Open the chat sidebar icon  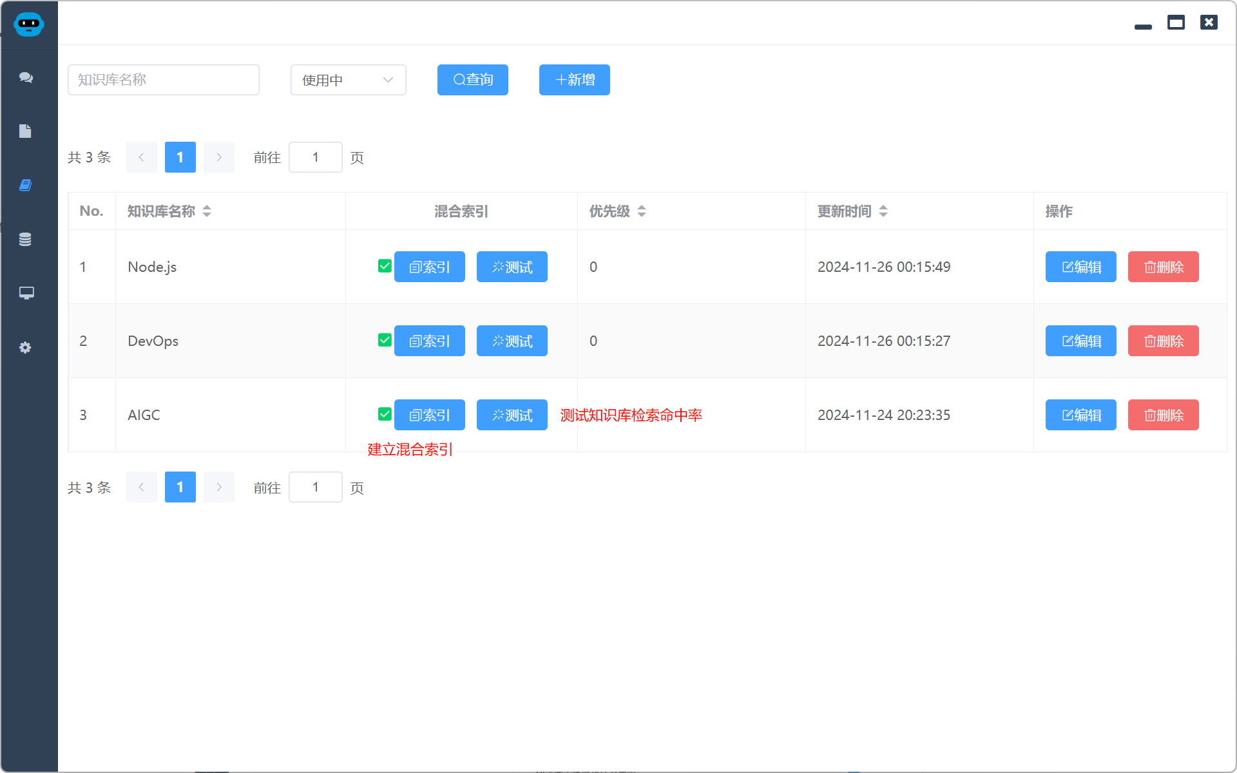click(26, 77)
